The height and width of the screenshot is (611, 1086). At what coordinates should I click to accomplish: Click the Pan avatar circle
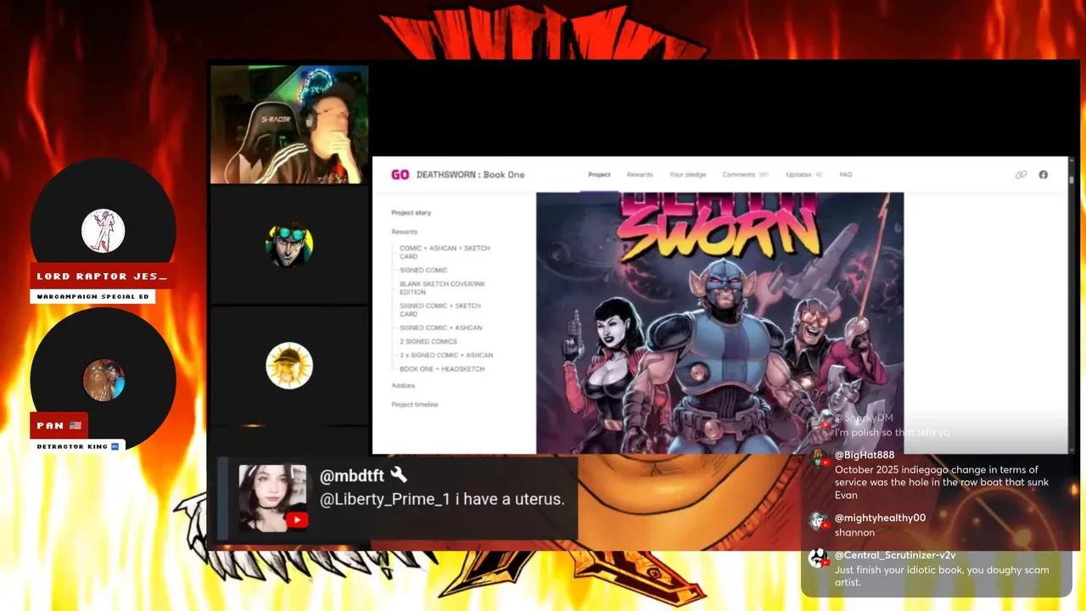click(104, 380)
